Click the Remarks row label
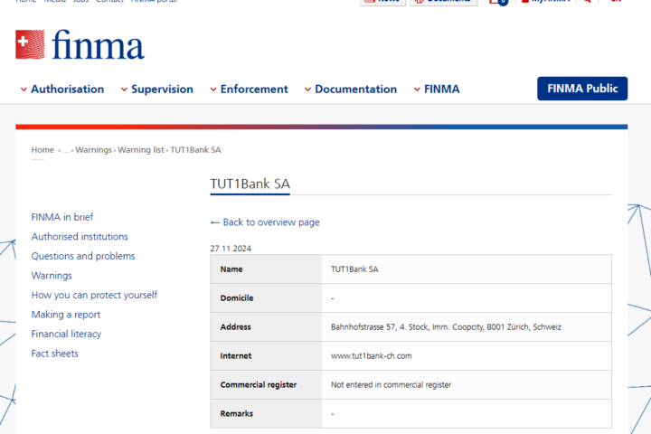The height and width of the screenshot is (434, 651). [x=237, y=413]
